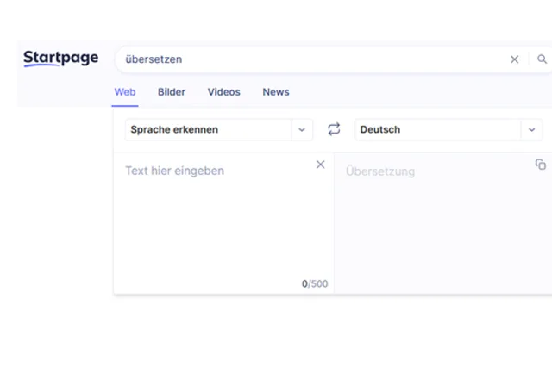Expand target language chevron beside Deutsch
The height and width of the screenshot is (392, 552).
[x=531, y=130]
